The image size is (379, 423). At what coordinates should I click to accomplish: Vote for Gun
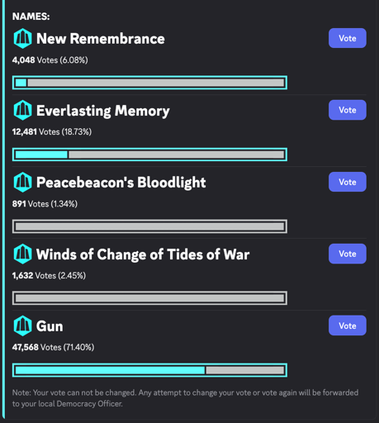pyautogui.click(x=348, y=326)
